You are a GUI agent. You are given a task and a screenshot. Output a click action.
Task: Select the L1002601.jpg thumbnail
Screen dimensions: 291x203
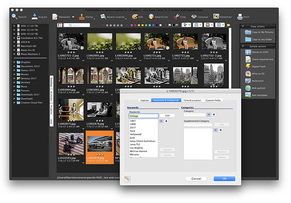click(100, 41)
